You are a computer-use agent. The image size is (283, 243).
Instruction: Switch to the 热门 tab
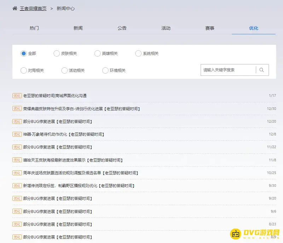point(34,28)
